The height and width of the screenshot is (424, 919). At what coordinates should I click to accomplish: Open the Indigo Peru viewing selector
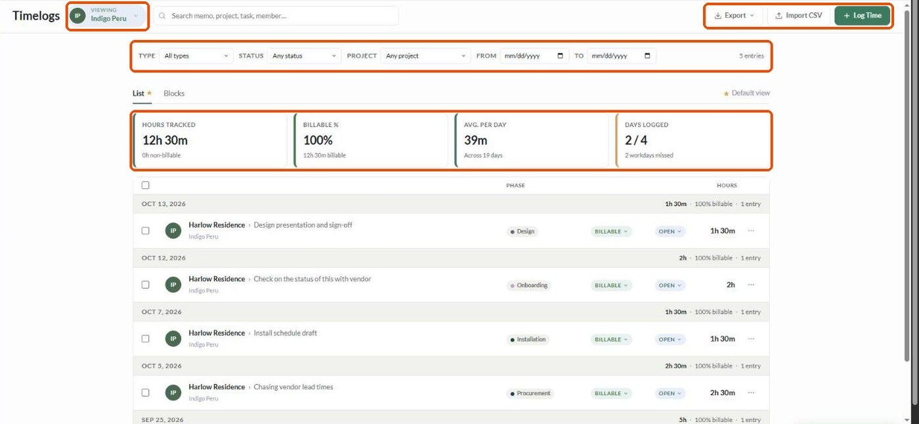click(108, 15)
